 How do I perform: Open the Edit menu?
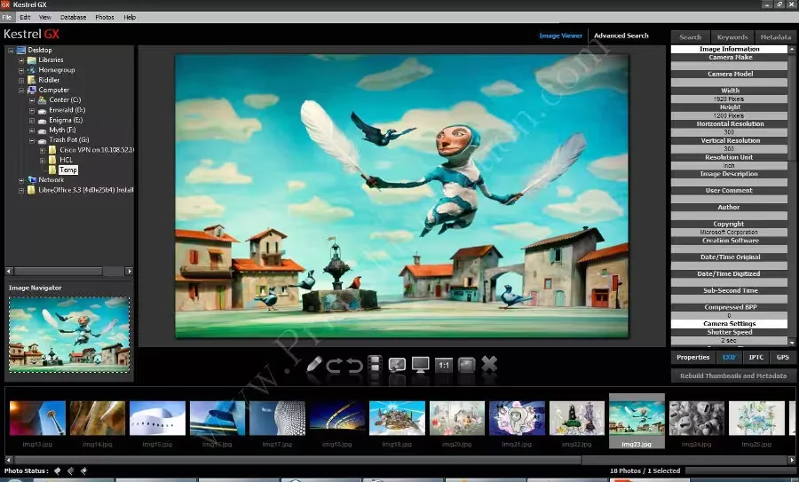coord(25,17)
